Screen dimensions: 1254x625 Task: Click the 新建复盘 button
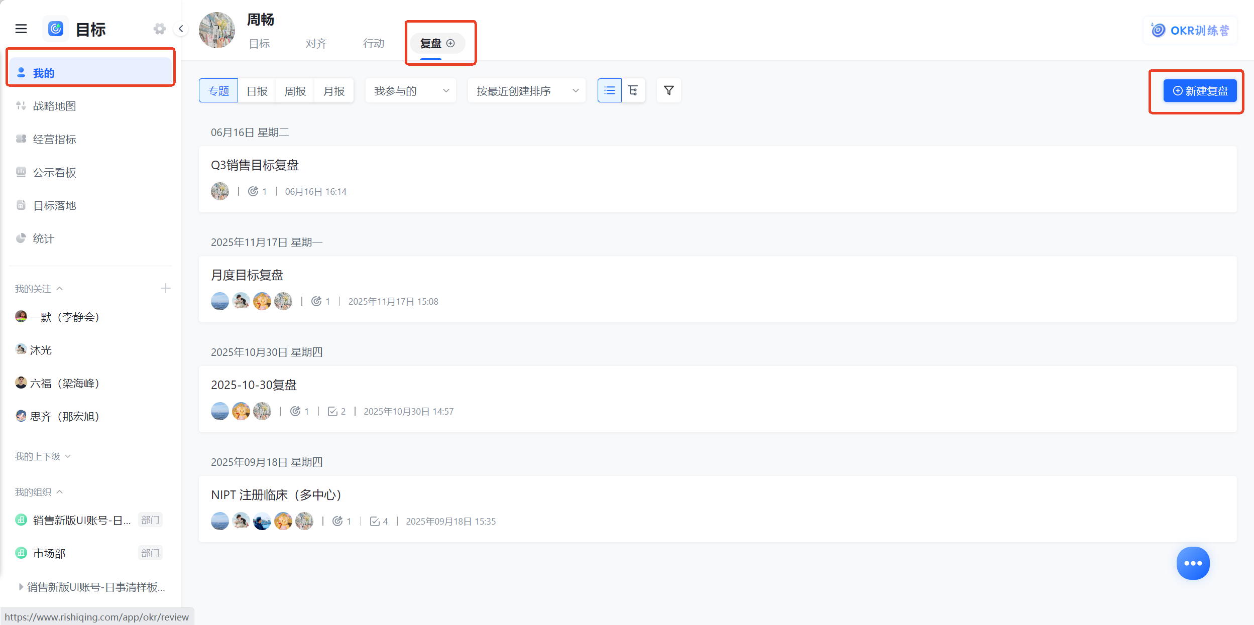coord(1200,91)
